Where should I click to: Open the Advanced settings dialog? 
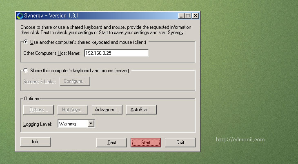click(107, 110)
